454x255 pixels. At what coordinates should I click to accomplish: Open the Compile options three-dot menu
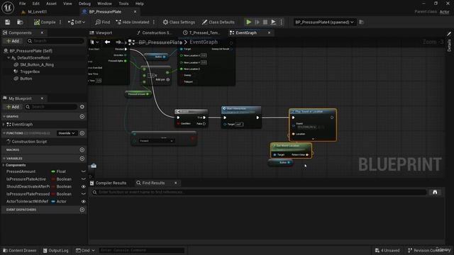click(60, 22)
